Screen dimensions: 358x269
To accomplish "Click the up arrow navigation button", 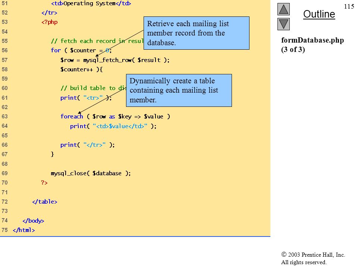I will pyautogui.click(x=283, y=9).
